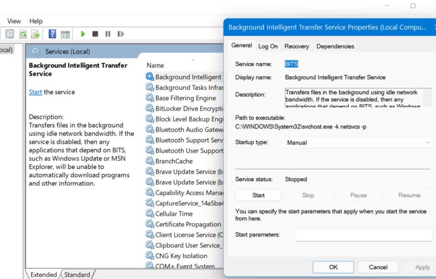
Task: Click the Export List toolbar icon
Action: (35, 34)
